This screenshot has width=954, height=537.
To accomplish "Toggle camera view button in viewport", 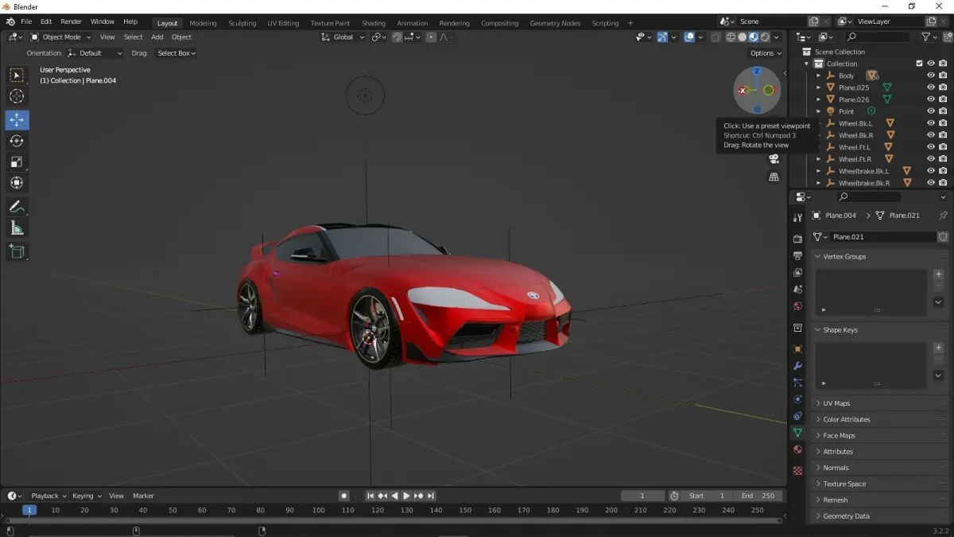I will (x=774, y=158).
